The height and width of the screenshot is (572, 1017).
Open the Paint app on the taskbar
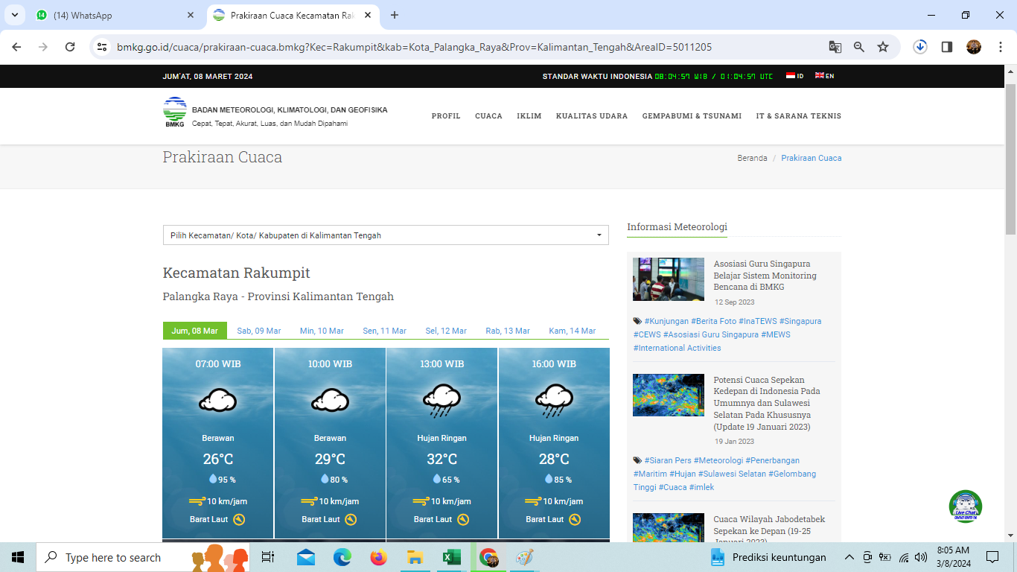tap(525, 557)
